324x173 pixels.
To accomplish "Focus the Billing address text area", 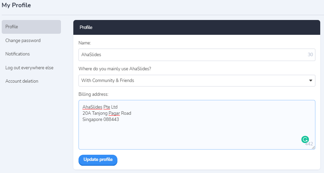I will click(197, 124).
